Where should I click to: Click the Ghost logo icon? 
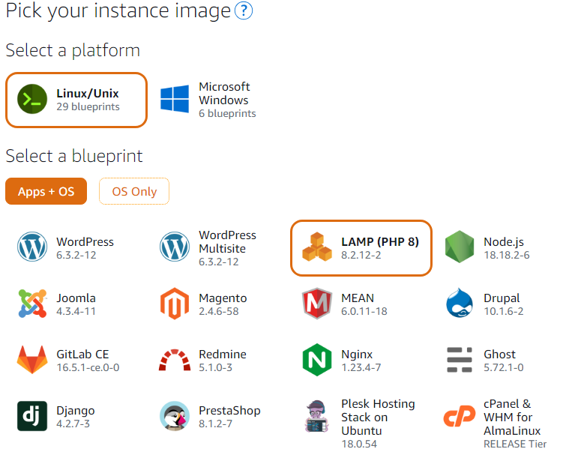pyautogui.click(x=460, y=360)
